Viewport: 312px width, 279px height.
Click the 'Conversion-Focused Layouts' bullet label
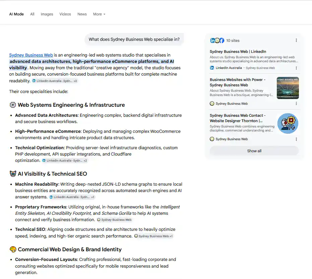pyautogui.click(x=46, y=260)
